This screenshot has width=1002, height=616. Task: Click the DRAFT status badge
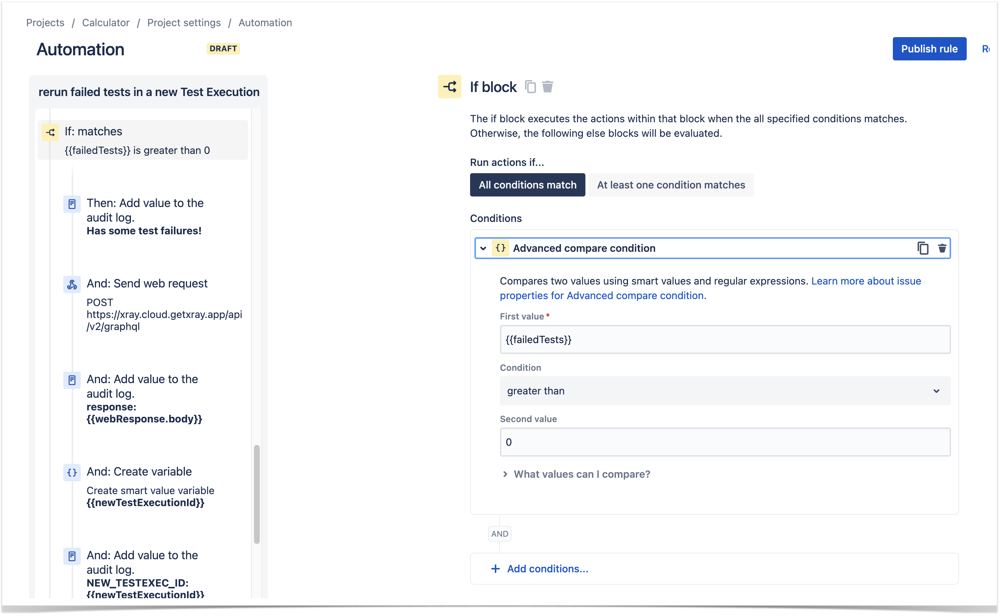tap(223, 48)
